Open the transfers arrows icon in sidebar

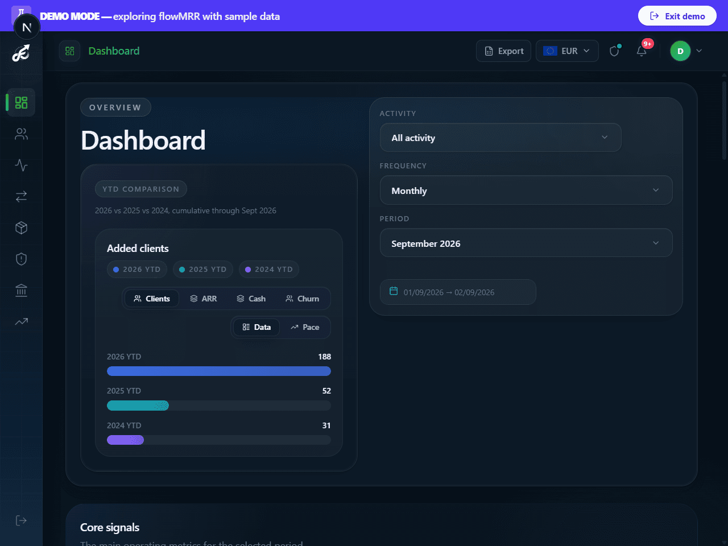(21, 197)
